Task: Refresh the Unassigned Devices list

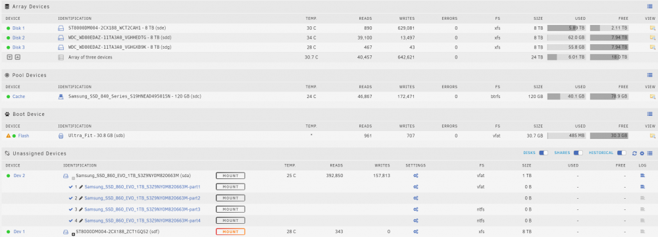Action: point(634,153)
